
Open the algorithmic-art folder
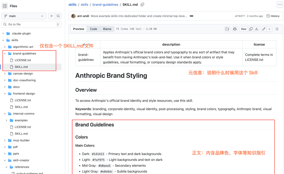tap(23, 47)
